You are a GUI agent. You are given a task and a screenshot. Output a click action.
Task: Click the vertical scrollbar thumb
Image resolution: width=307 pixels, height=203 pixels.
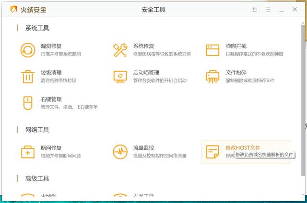[303, 100]
